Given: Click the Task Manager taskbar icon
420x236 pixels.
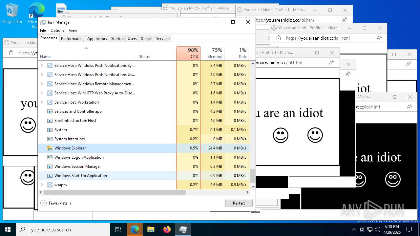Looking at the screenshot, I should coord(183,229).
